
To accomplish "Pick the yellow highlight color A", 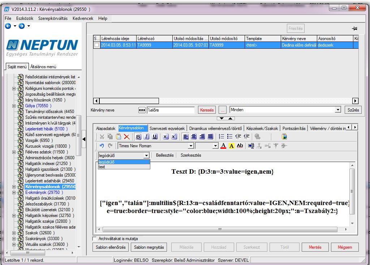I will tap(232, 146).
